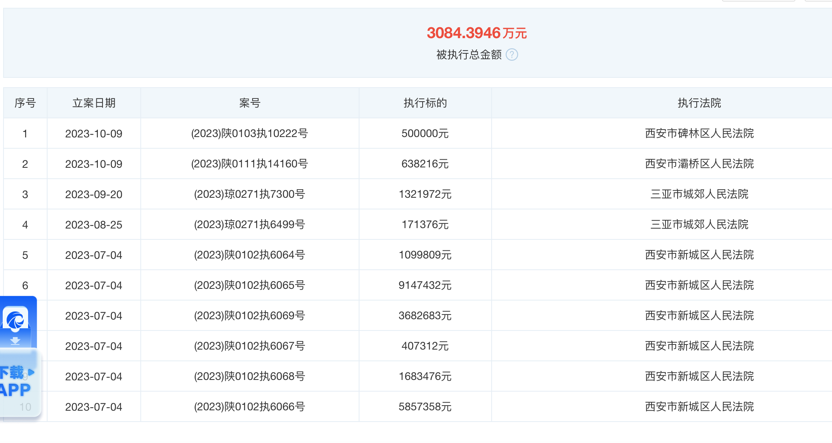
Task: Click 三亚市城郊人民法院 in row 3
Action: click(699, 194)
